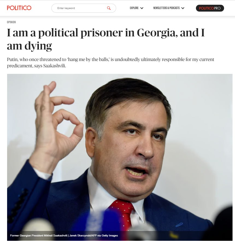Click the POLITICO PRO button
Screen dimensions: 235x243
pos(210,8)
